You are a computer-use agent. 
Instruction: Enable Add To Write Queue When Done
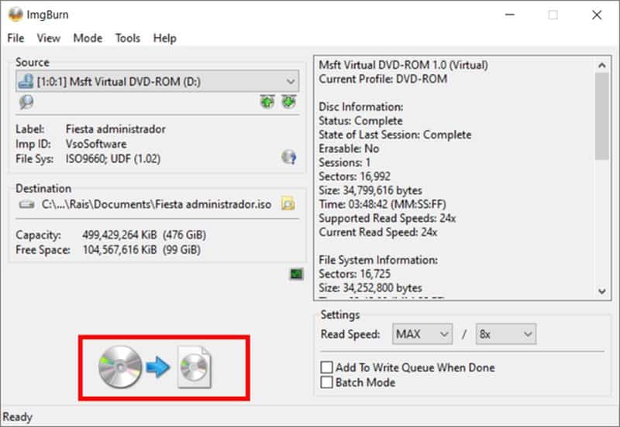pos(328,367)
